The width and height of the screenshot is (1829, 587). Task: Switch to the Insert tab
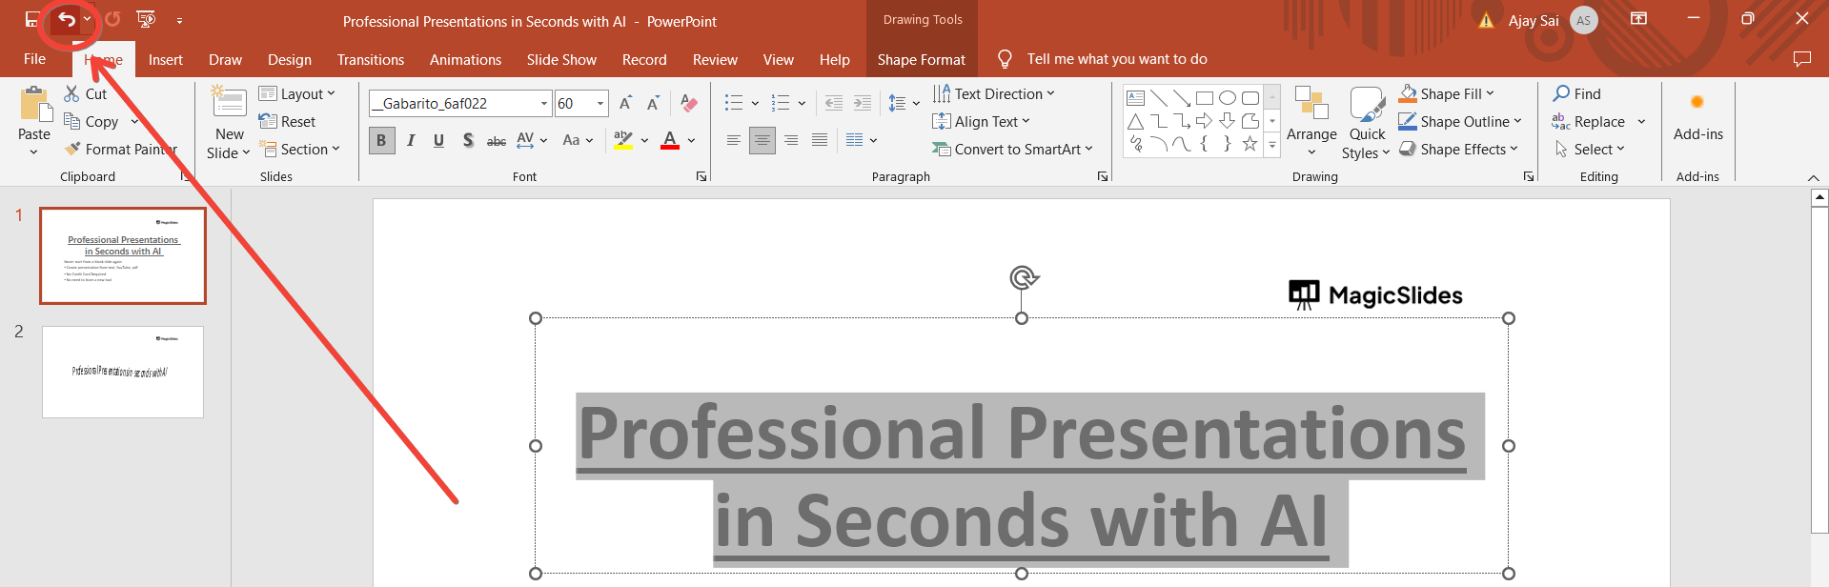(166, 59)
